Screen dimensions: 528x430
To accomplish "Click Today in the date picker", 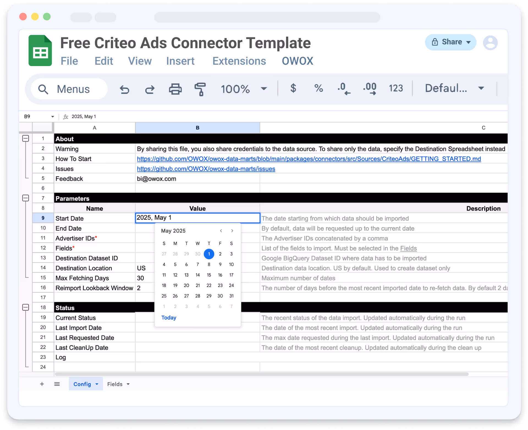I will pos(169,317).
